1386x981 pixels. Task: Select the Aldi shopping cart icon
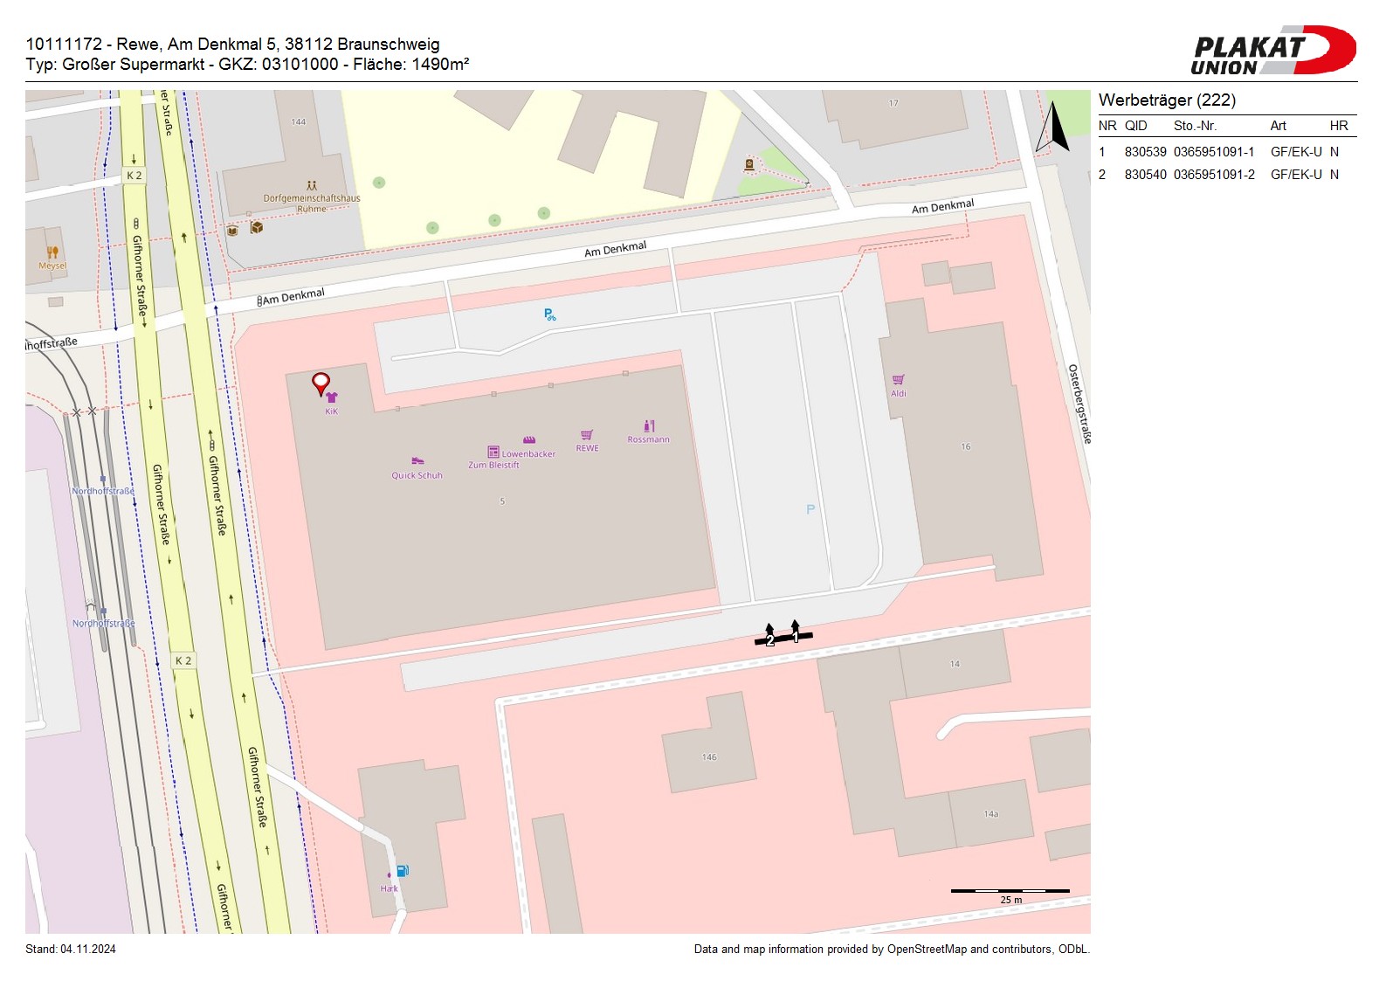click(898, 380)
